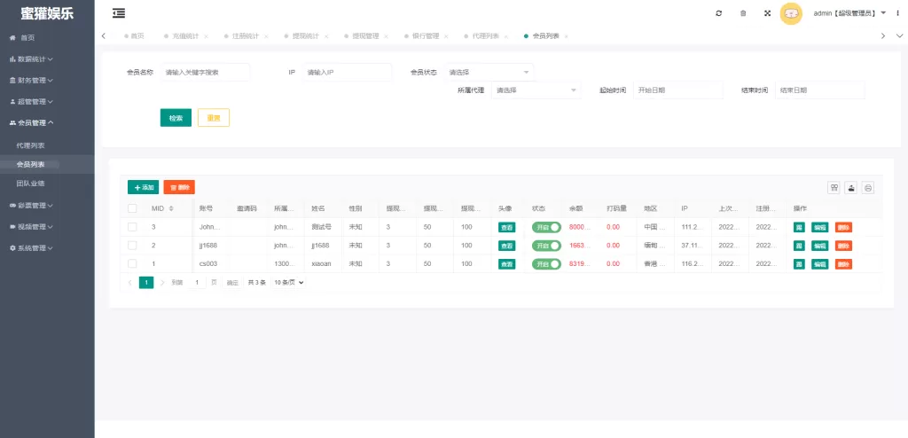Open 团队业绩 in the sidebar
The height and width of the screenshot is (438, 908).
[x=31, y=184]
